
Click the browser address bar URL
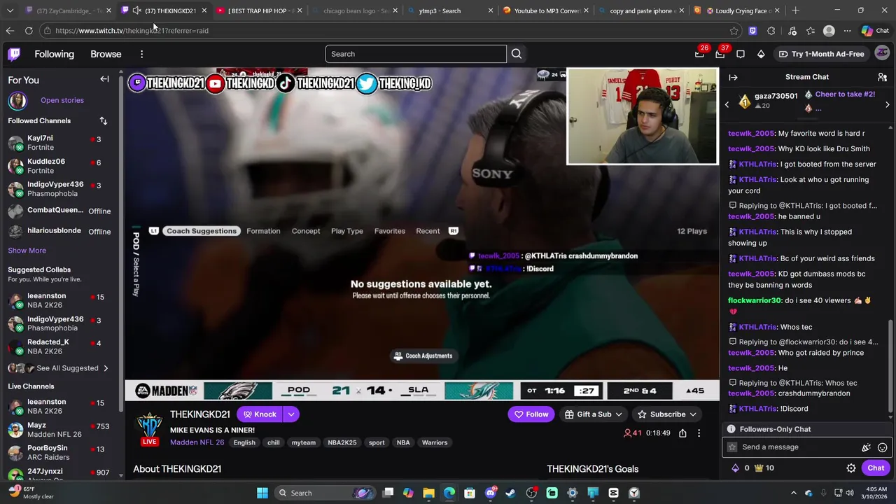132,31
